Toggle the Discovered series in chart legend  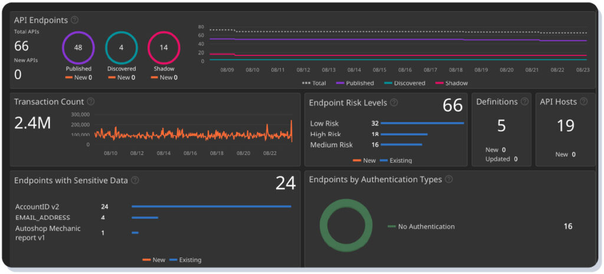tap(405, 83)
